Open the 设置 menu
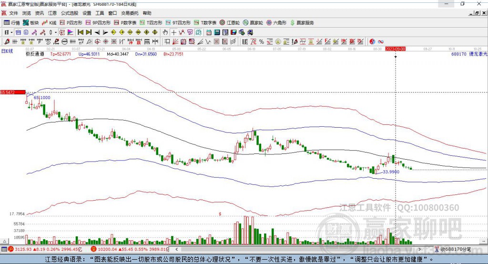The image size is (488, 264). coord(87,13)
